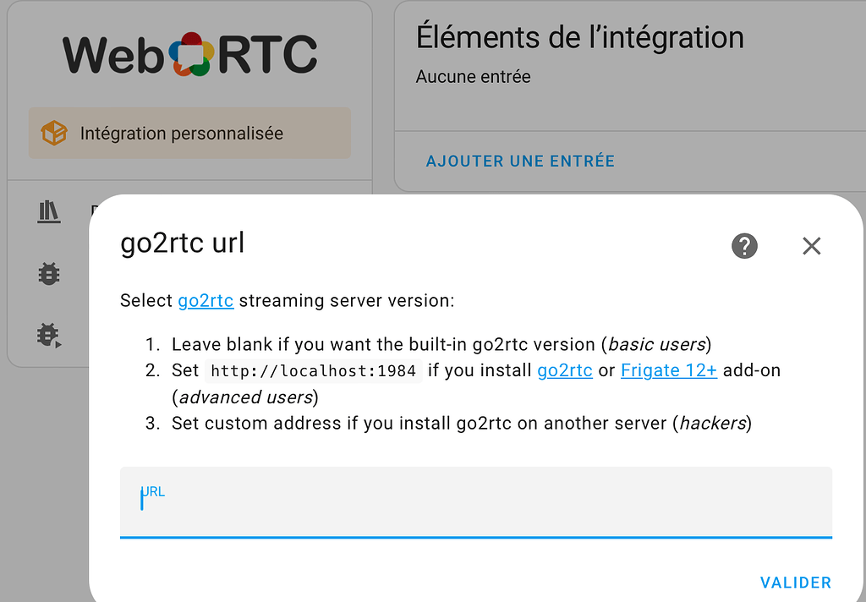Click the bug icon for known issues
Screen dimensions: 866x602
[x=48, y=274]
